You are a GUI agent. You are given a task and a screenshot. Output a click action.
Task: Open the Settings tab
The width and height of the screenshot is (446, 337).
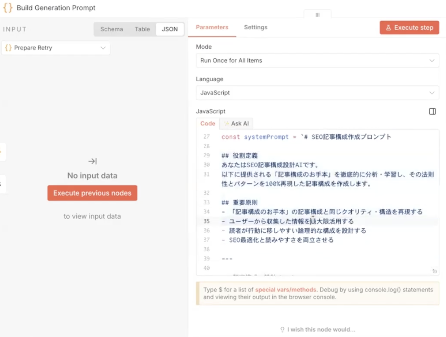[x=256, y=27]
